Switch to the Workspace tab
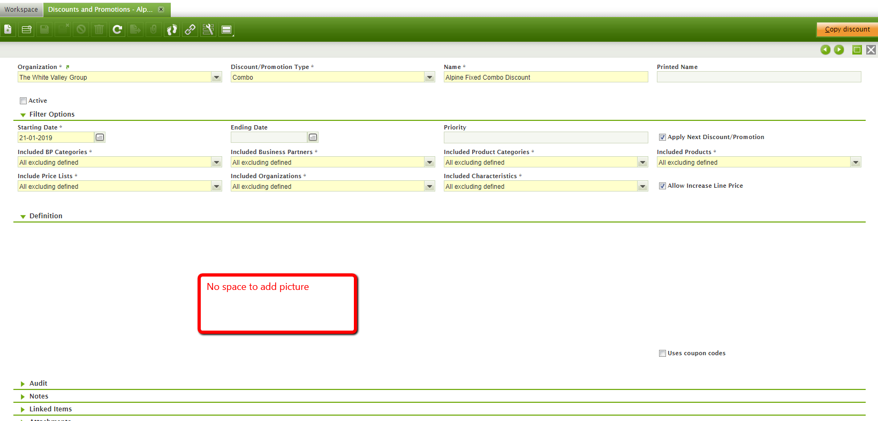 tap(21, 10)
